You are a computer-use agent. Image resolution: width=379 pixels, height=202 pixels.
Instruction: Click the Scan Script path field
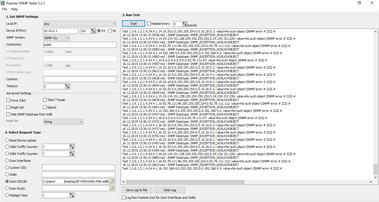75,188
